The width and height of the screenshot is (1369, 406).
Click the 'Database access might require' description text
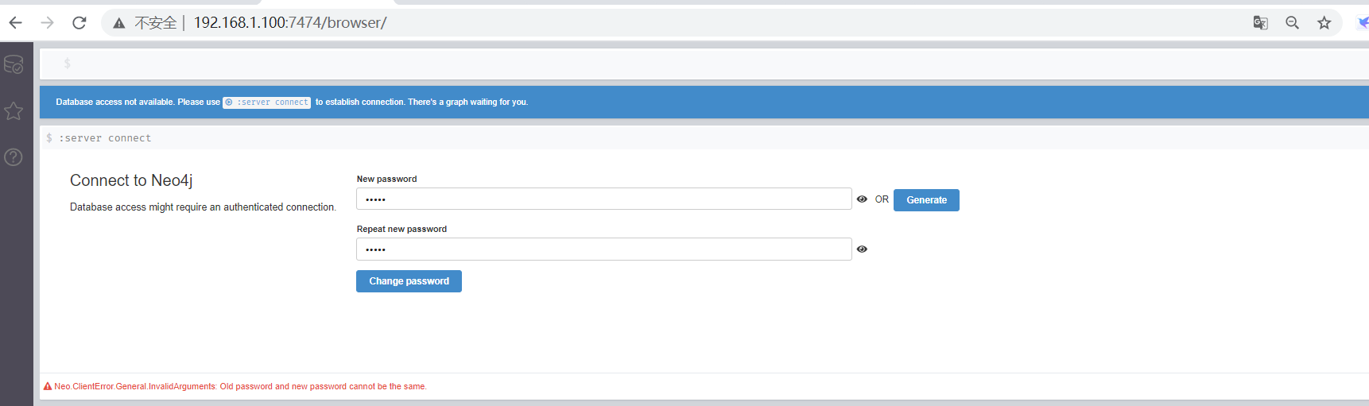click(x=203, y=207)
